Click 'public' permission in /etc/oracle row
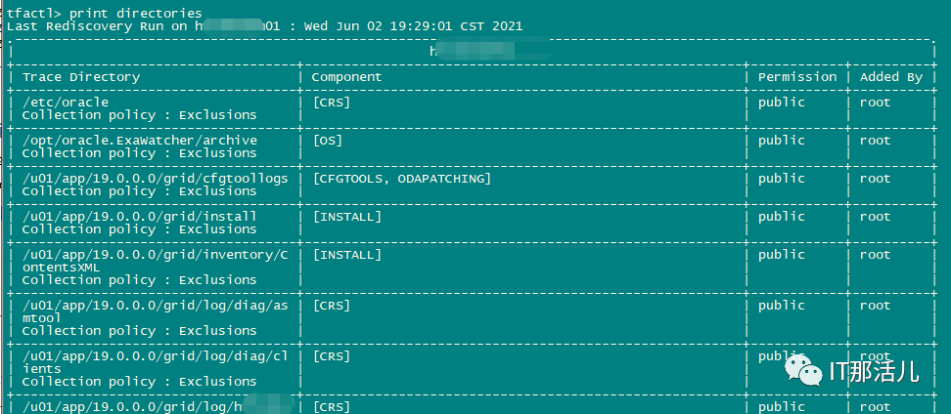This screenshot has width=951, height=414. 781,103
